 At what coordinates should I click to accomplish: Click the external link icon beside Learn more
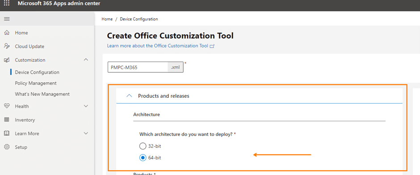click(212, 46)
